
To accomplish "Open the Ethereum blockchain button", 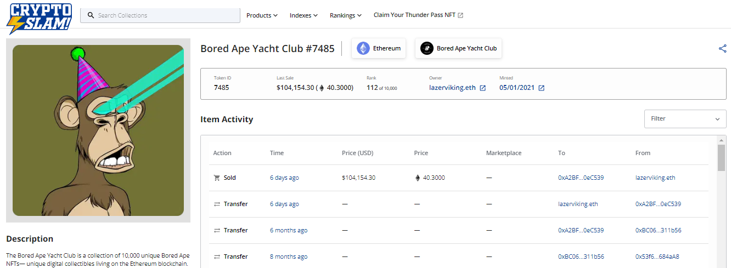I will [379, 48].
